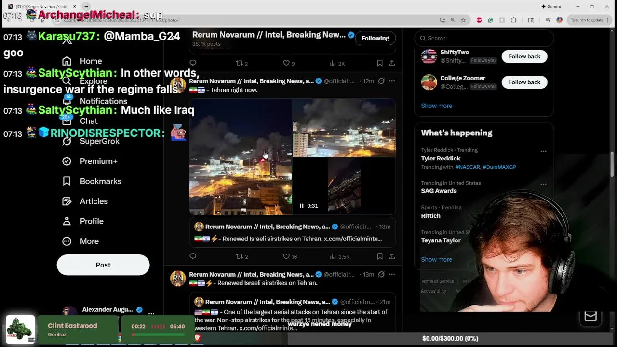Expand Show more under What's happening
Image resolution: width=617 pixels, height=347 pixels.
437,259
